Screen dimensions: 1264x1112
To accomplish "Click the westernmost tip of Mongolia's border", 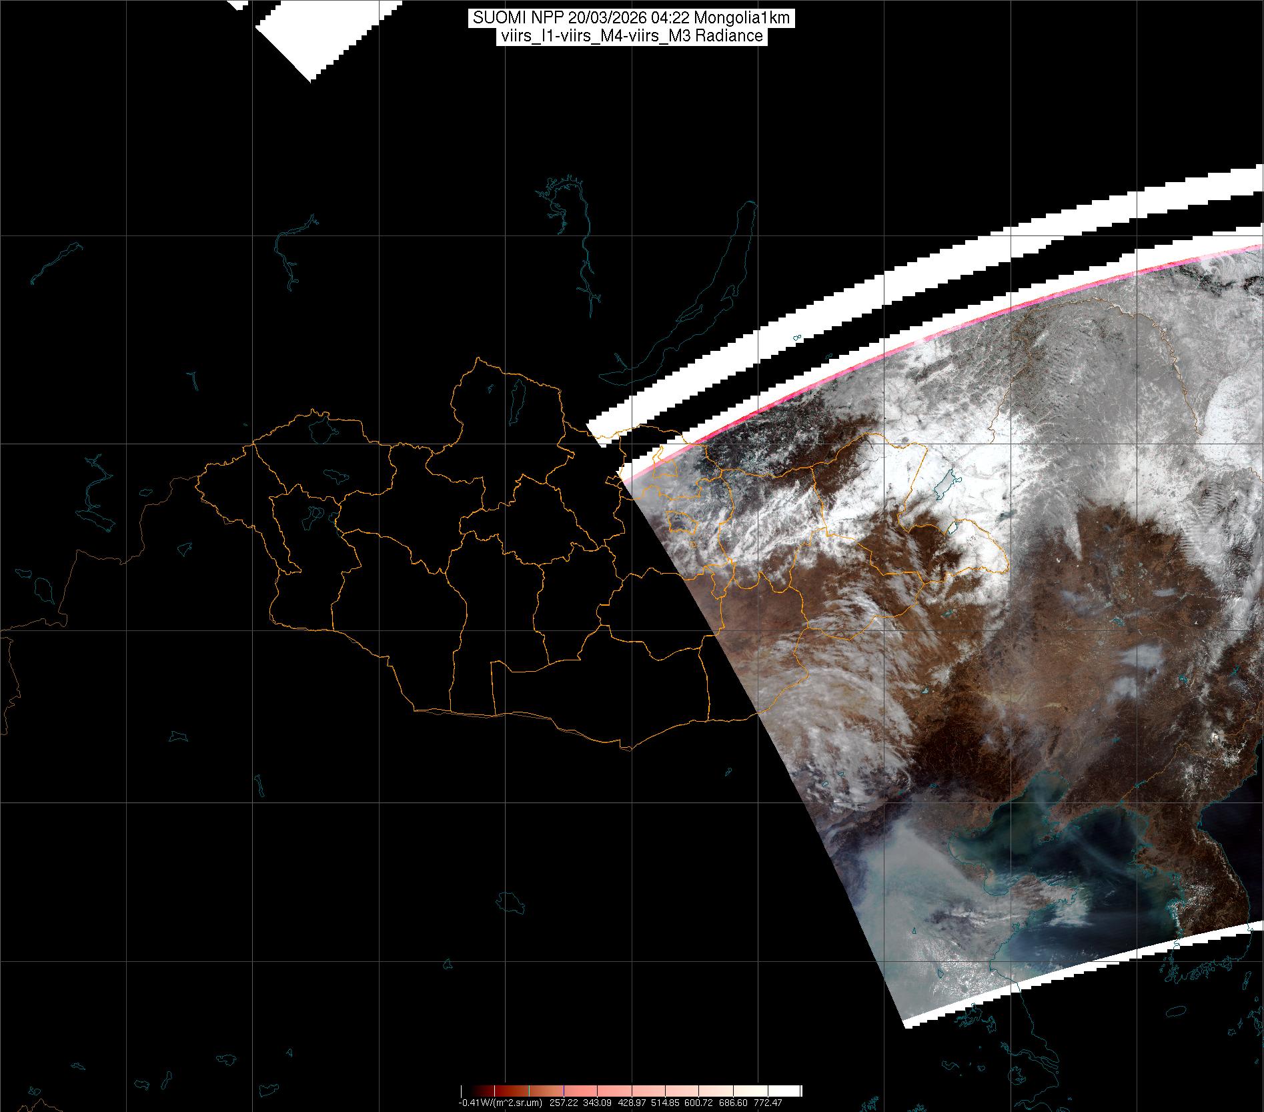I will [x=197, y=482].
